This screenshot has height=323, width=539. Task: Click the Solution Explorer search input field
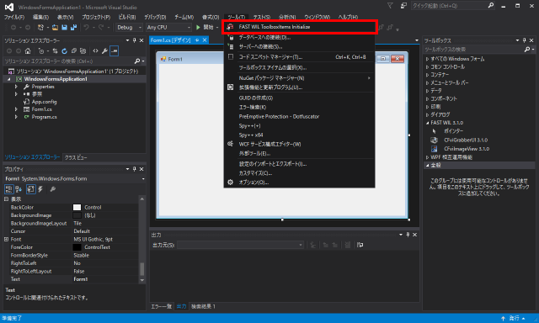(69, 61)
